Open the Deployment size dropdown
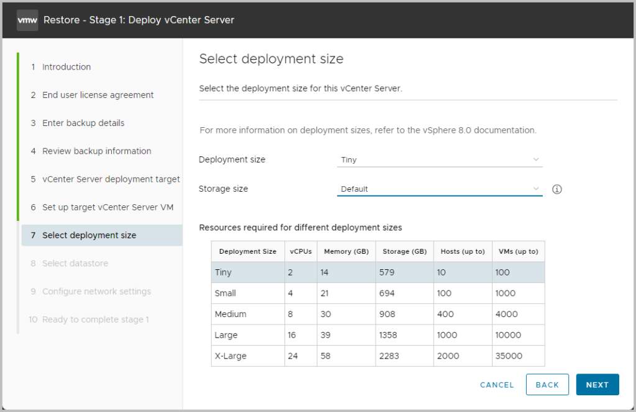The width and height of the screenshot is (636, 412). (439, 160)
